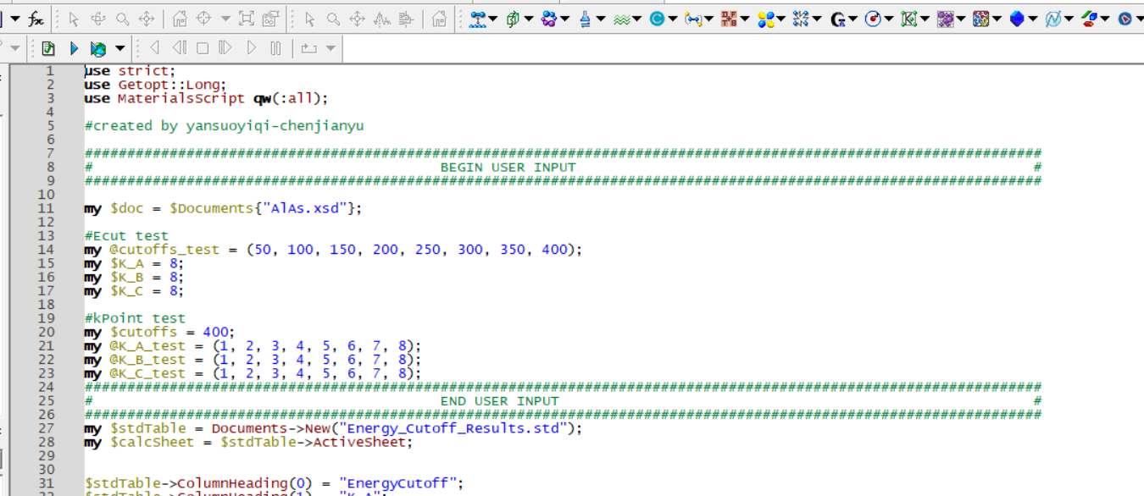Click the run on server globe icon
1144x496 pixels.
point(98,49)
